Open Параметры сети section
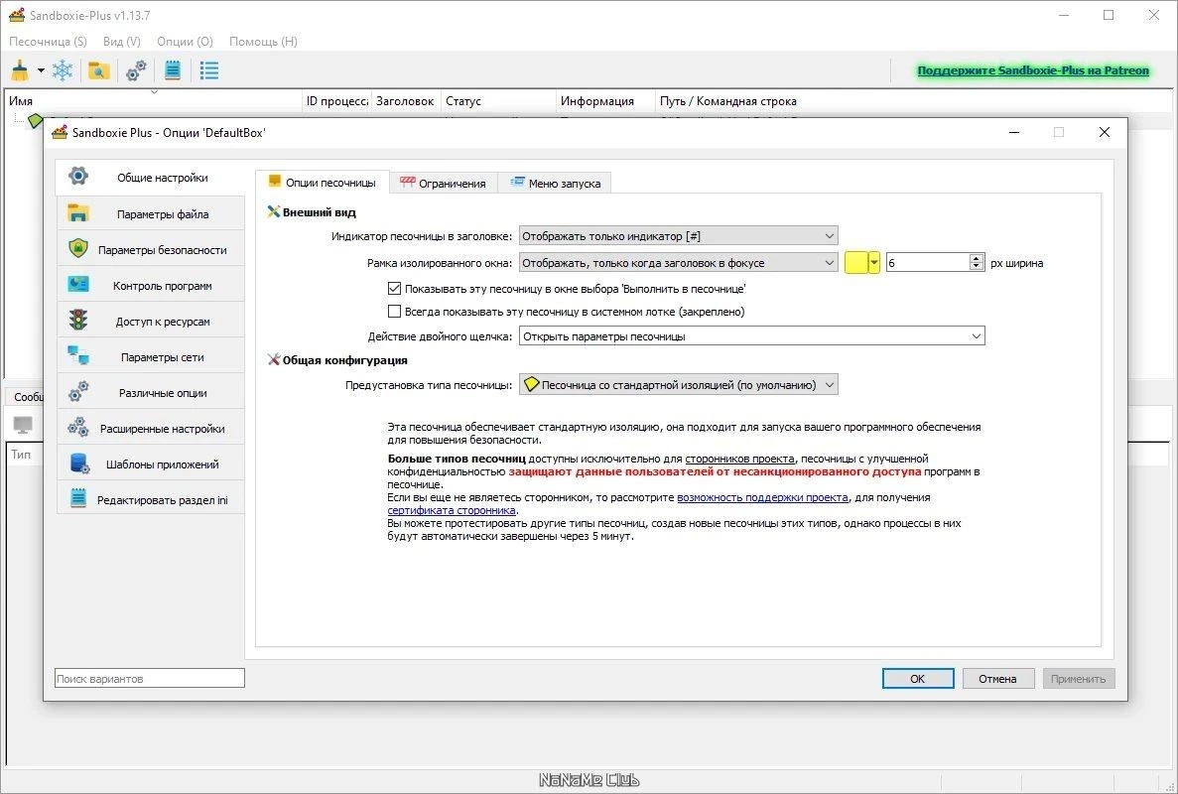This screenshot has width=1178, height=794. 150,357
